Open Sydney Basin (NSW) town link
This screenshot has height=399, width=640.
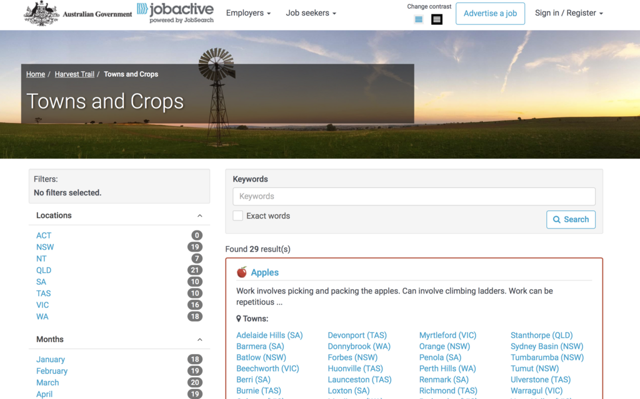tap(547, 346)
